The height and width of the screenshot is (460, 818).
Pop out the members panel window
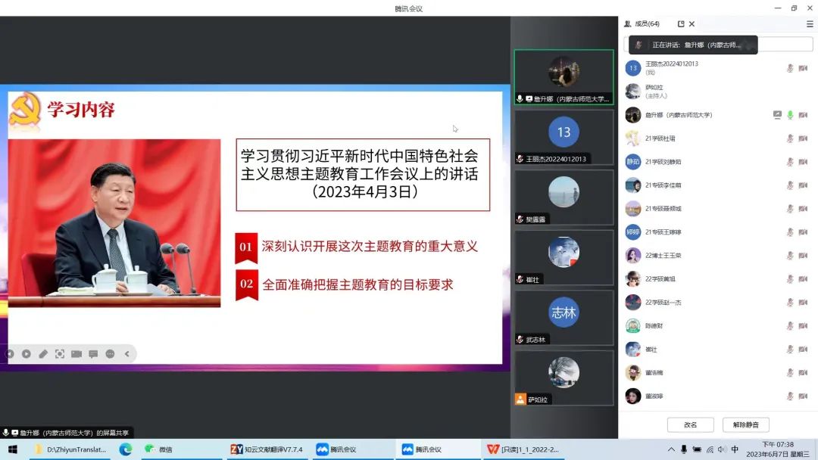tap(681, 24)
